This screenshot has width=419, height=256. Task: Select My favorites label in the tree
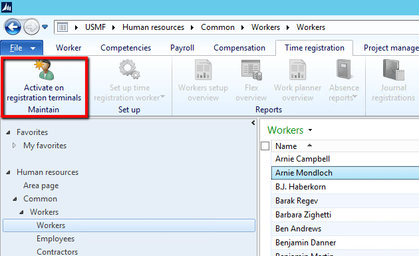point(45,146)
